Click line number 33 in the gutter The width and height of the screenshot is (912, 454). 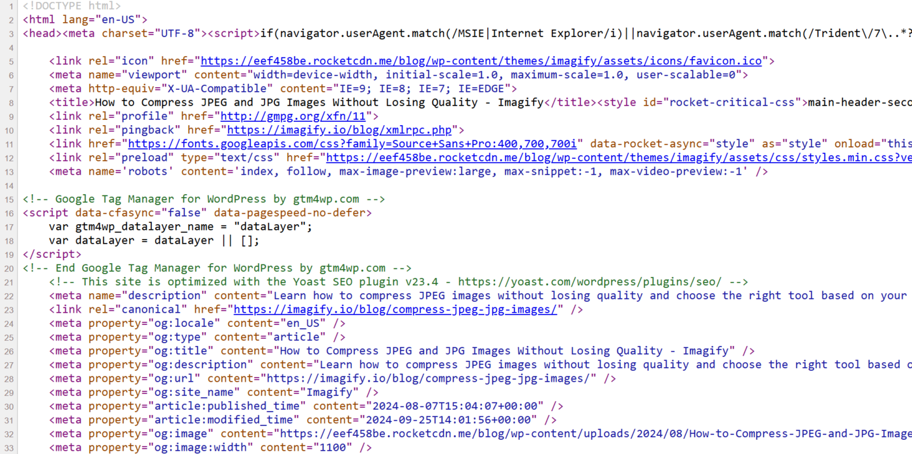[9, 447]
